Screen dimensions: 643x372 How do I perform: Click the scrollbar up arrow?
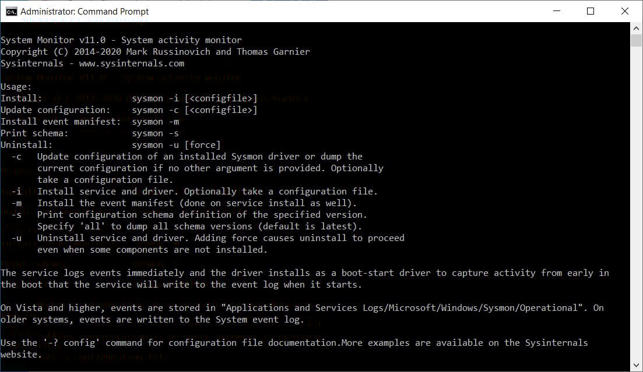tap(637, 27)
